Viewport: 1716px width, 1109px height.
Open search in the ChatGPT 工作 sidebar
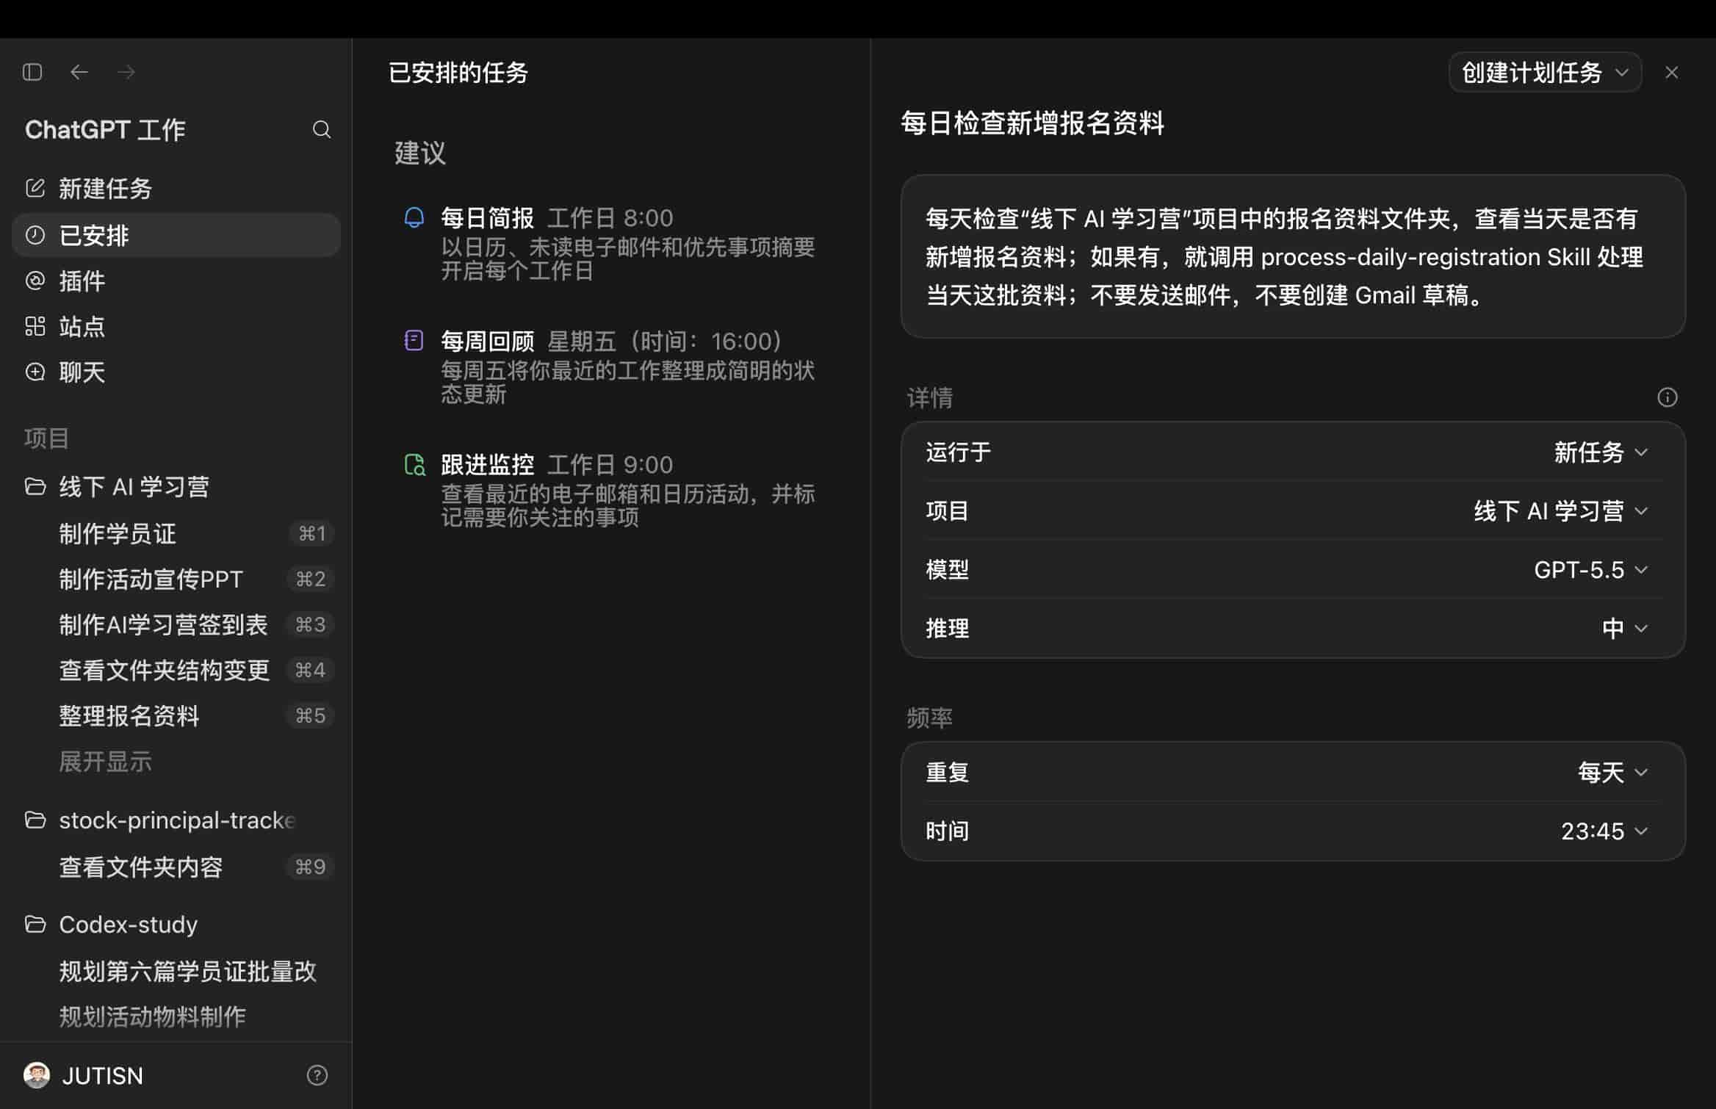(321, 130)
